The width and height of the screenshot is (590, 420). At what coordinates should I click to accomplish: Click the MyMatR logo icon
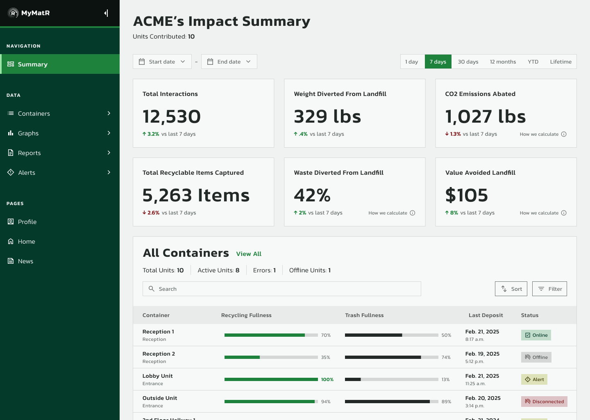(14, 13)
